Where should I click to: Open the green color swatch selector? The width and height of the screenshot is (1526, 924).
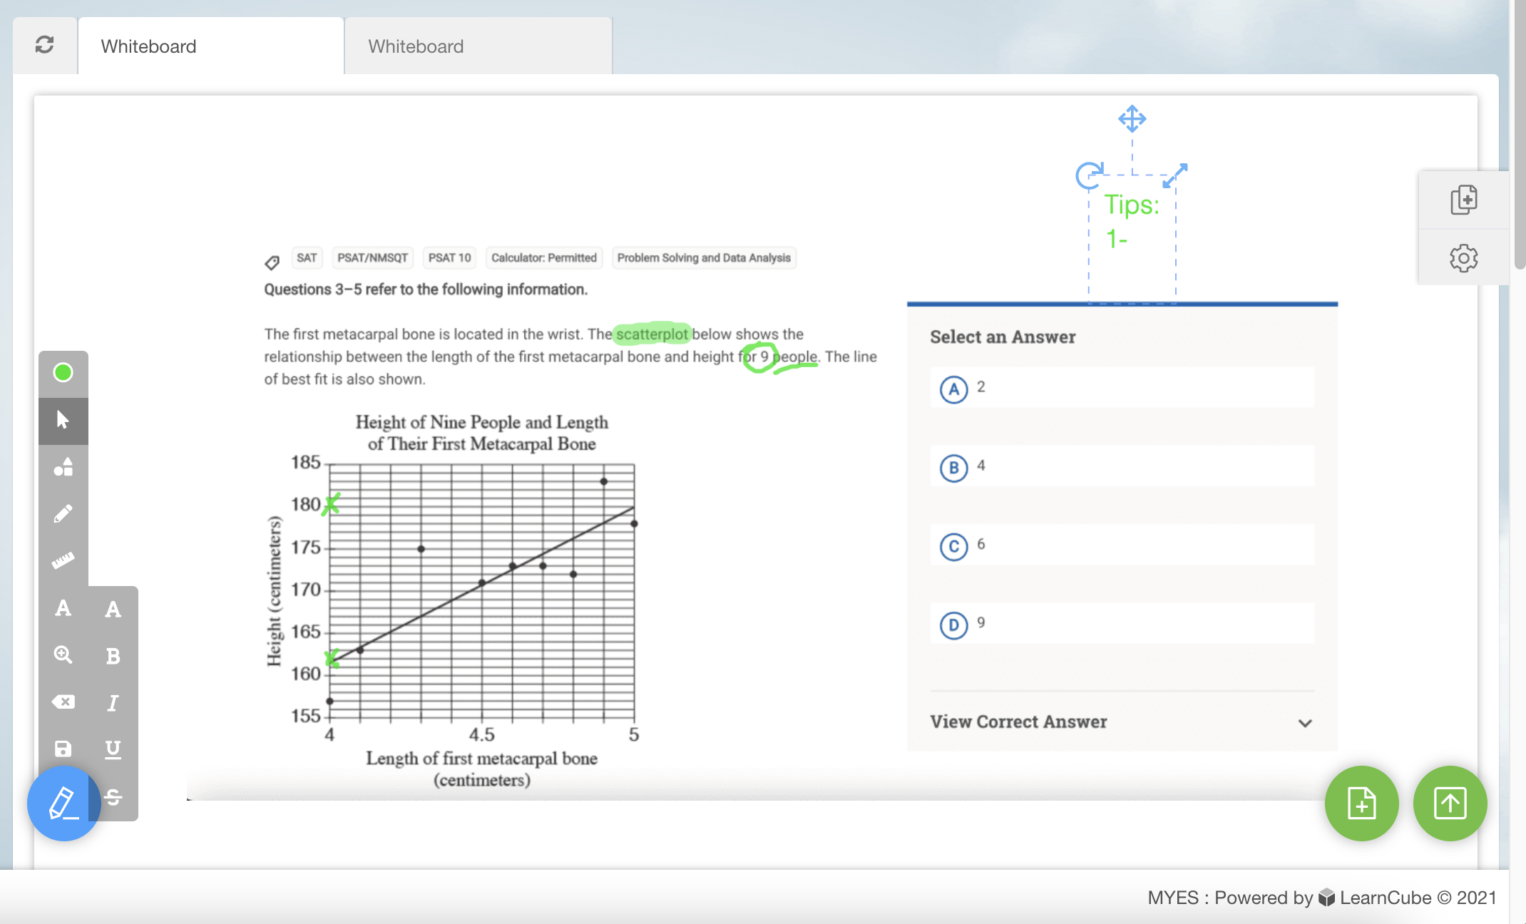tap(63, 371)
